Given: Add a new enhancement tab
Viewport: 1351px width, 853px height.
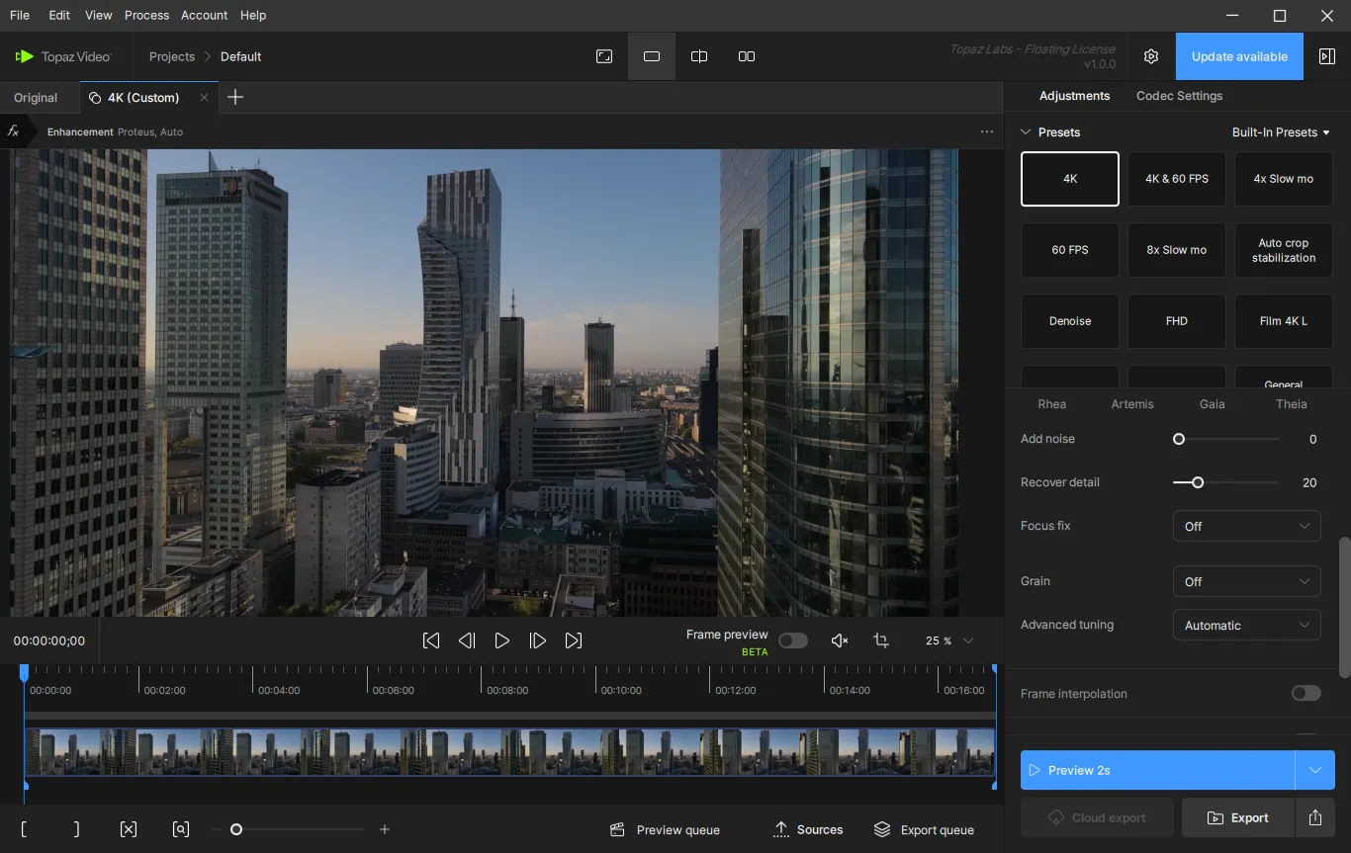Looking at the screenshot, I should (x=235, y=97).
